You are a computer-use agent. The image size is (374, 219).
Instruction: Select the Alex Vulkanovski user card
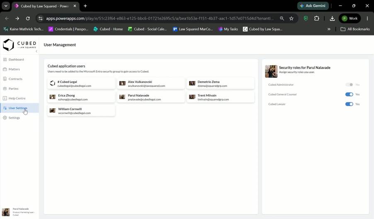[x=151, y=83]
